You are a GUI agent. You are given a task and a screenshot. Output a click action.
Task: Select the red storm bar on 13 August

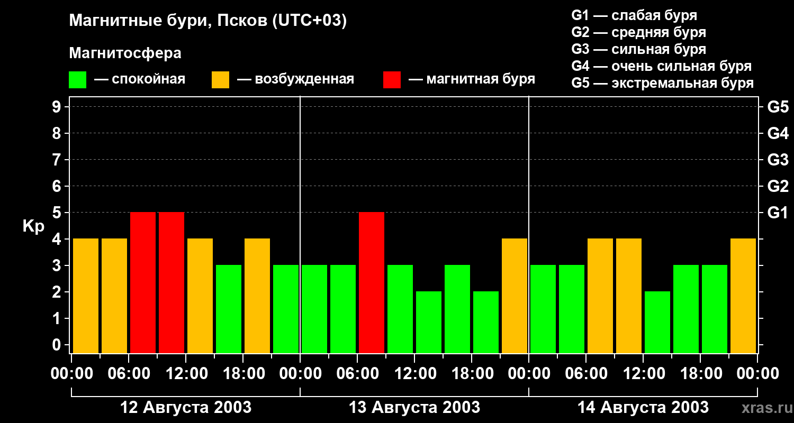click(x=372, y=282)
